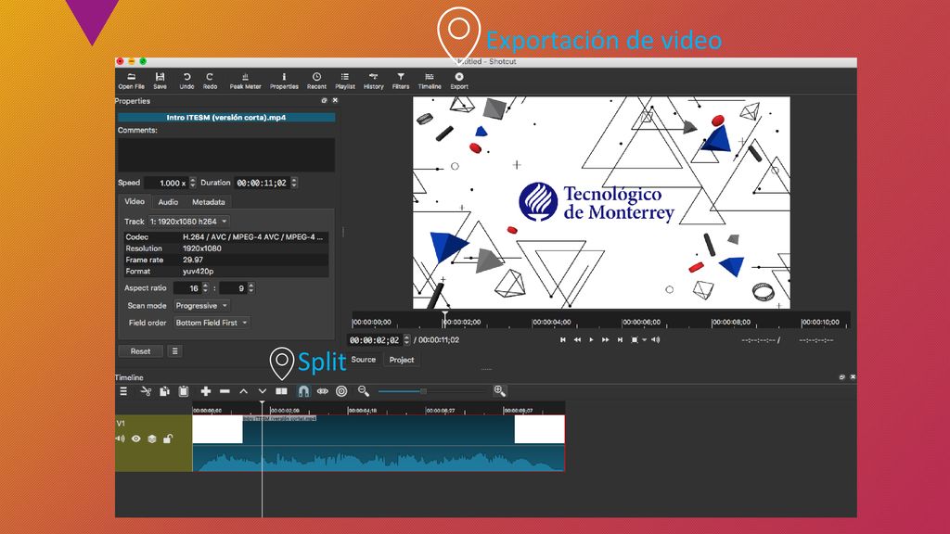Select the Project player tab
Viewport: 950px width, 534px height.
click(x=401, y=360)
